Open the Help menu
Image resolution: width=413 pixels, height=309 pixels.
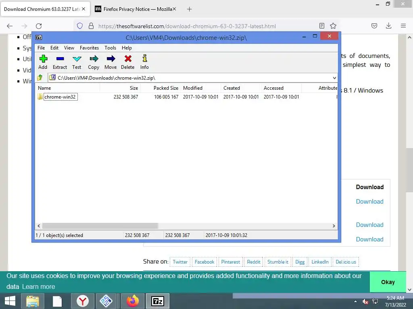coord(127,48)
